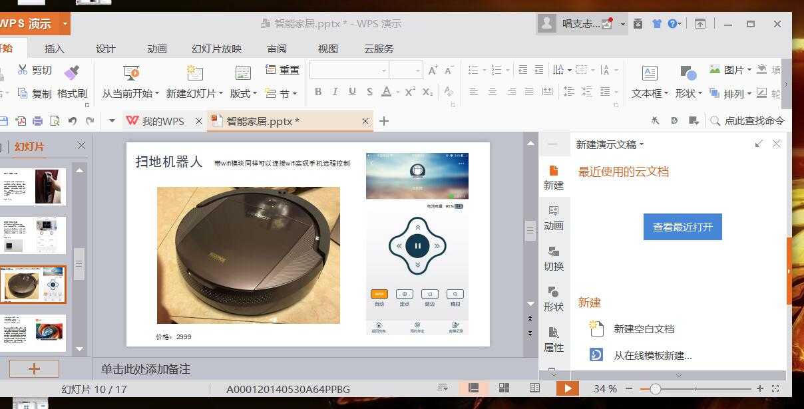Toggle Bold formatting
Screen dimensions: 804x409
(x=317, y=92)
